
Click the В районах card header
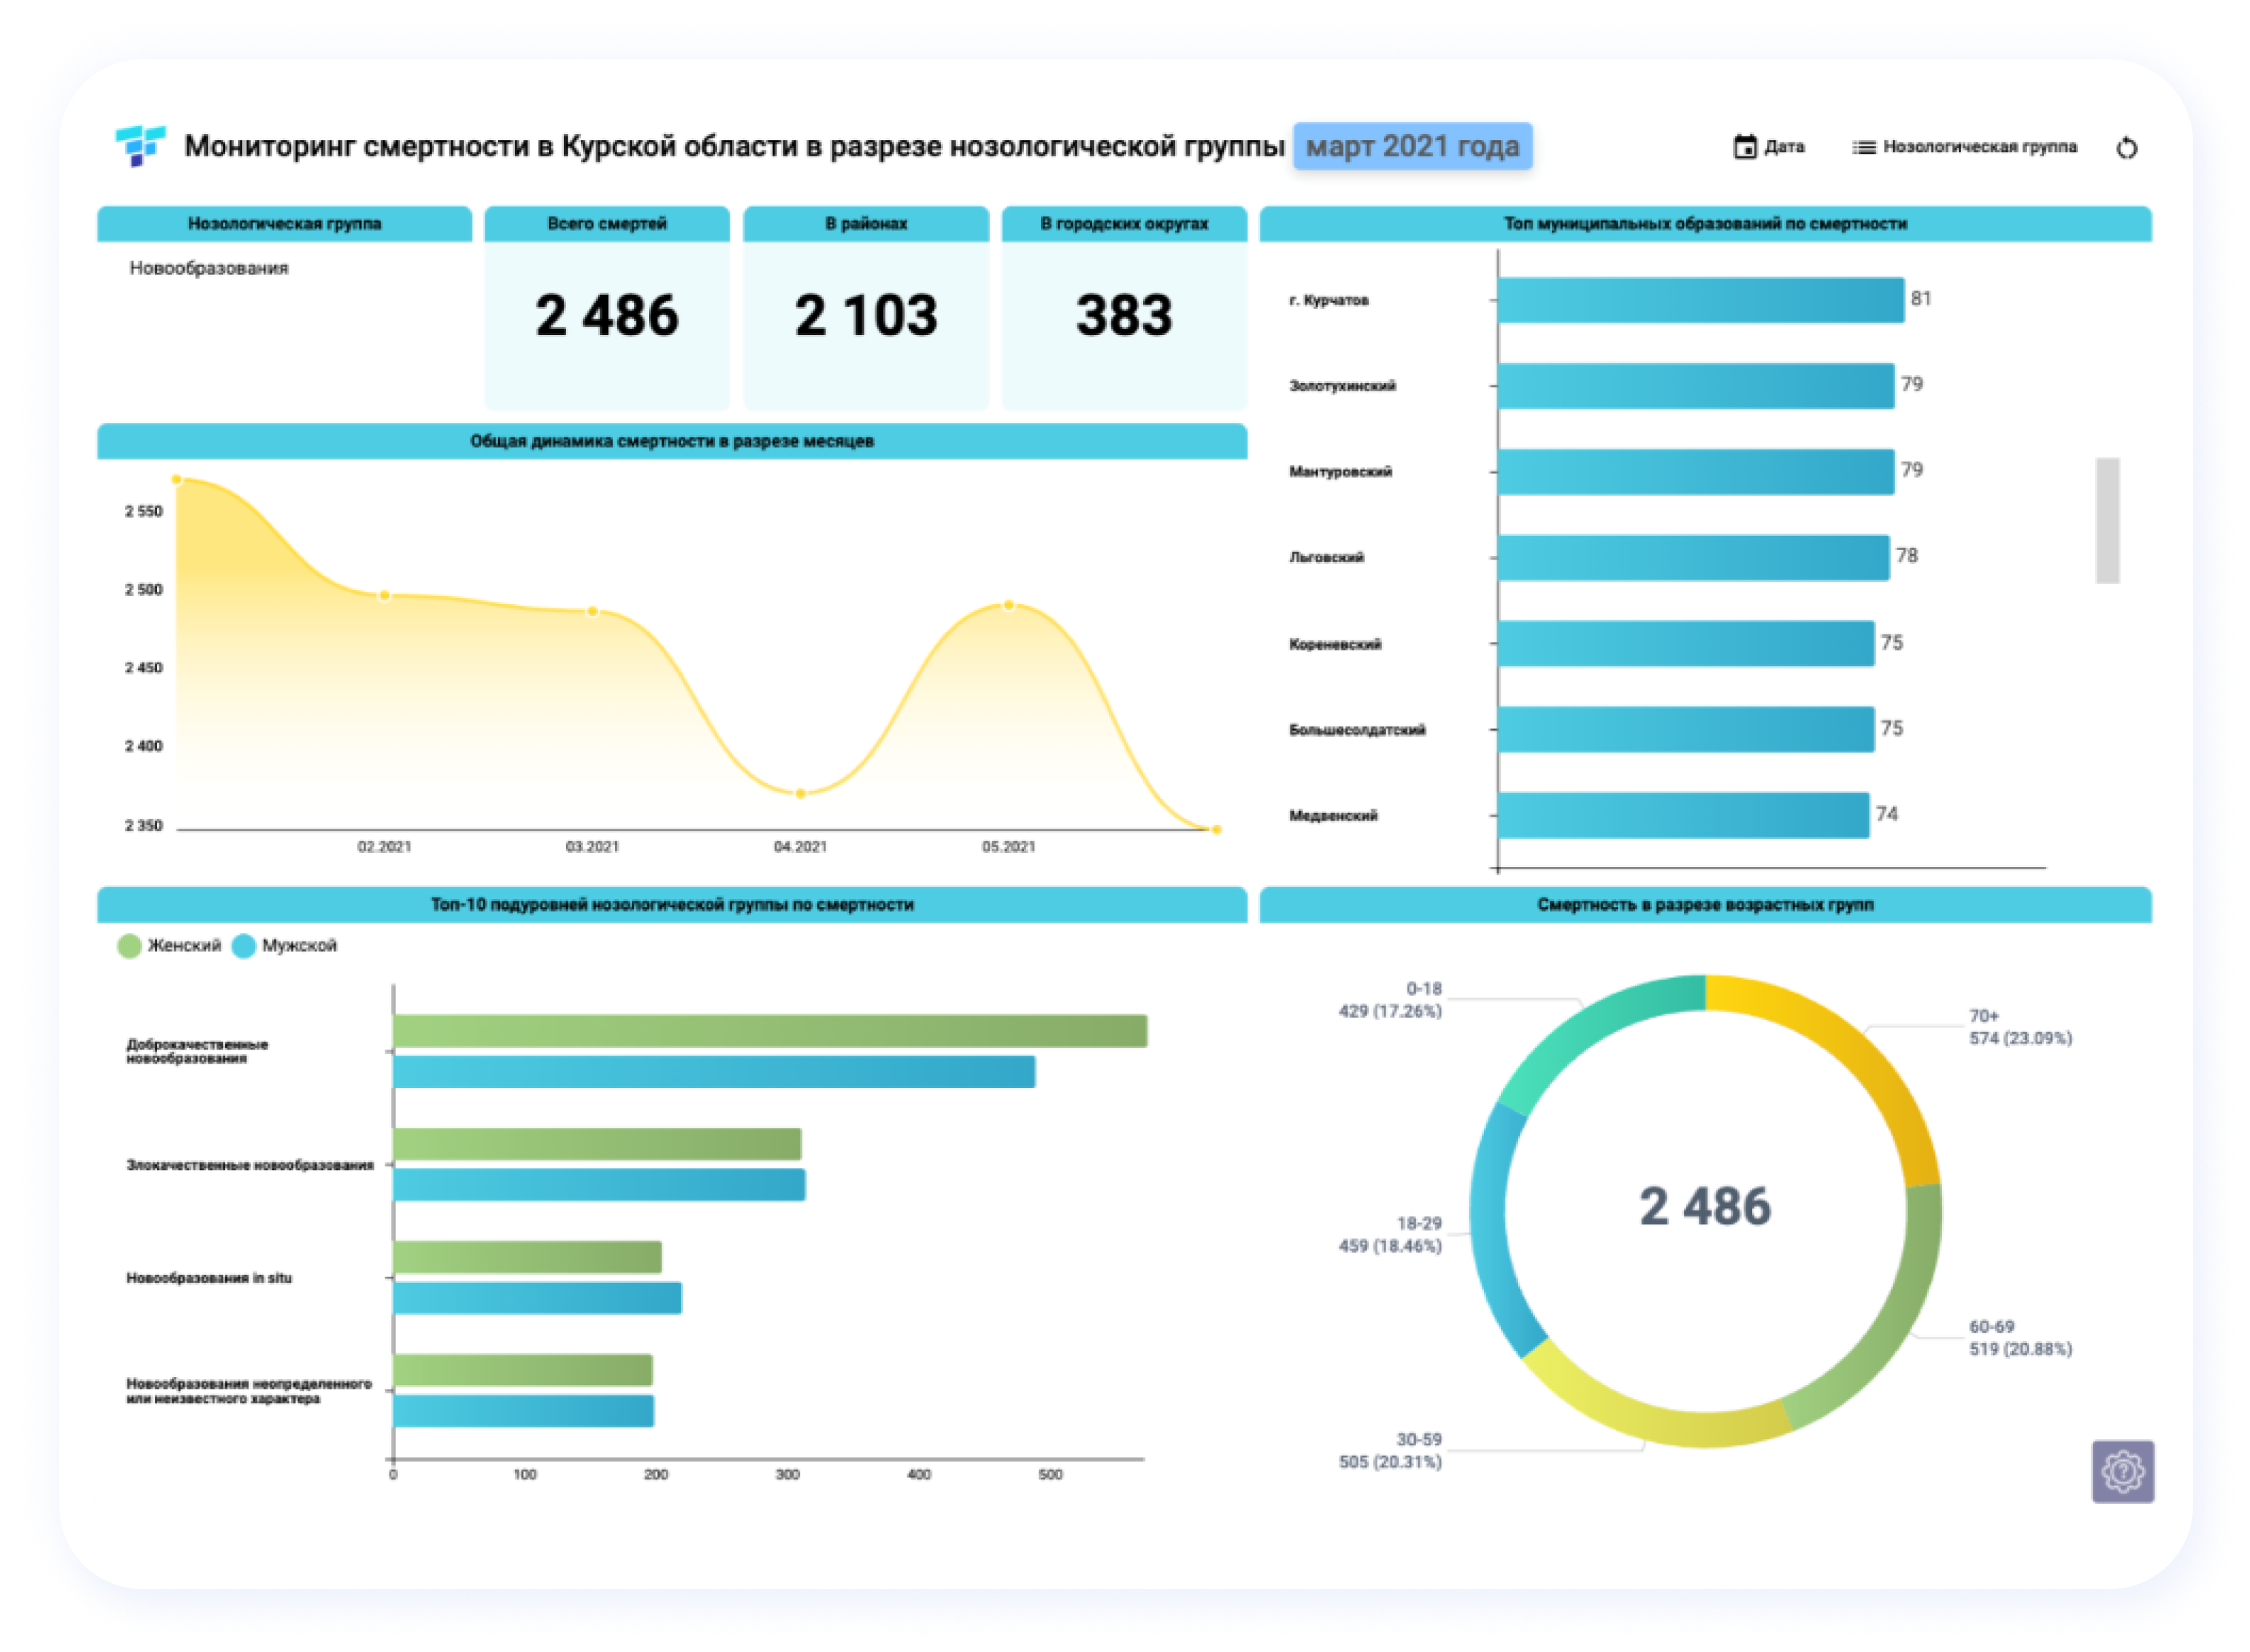[x=865, y=224]
